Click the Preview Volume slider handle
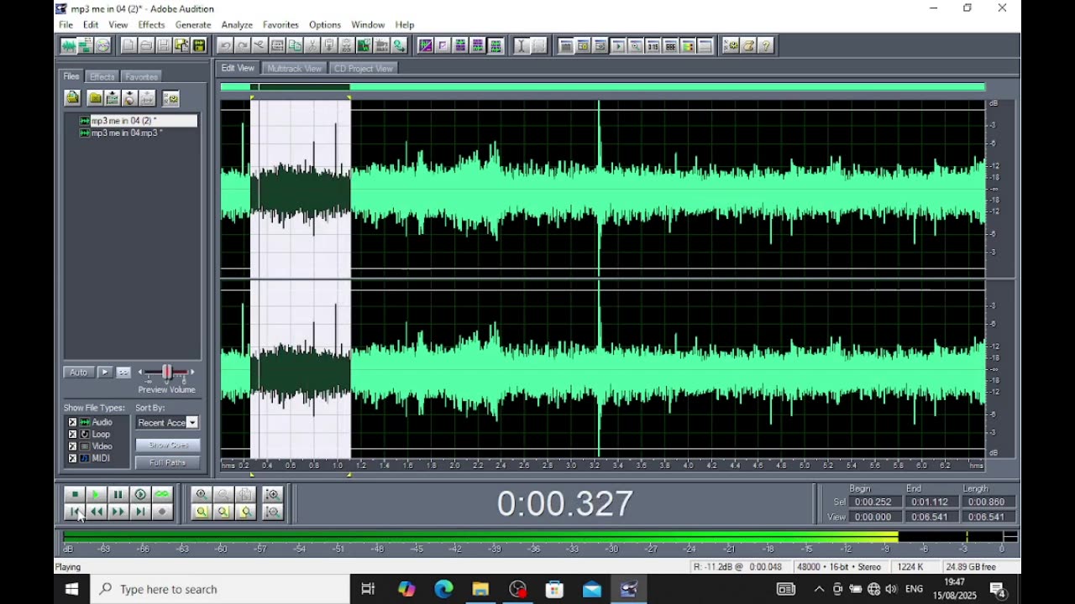The image size is (1075, 604). pos(166,372)
